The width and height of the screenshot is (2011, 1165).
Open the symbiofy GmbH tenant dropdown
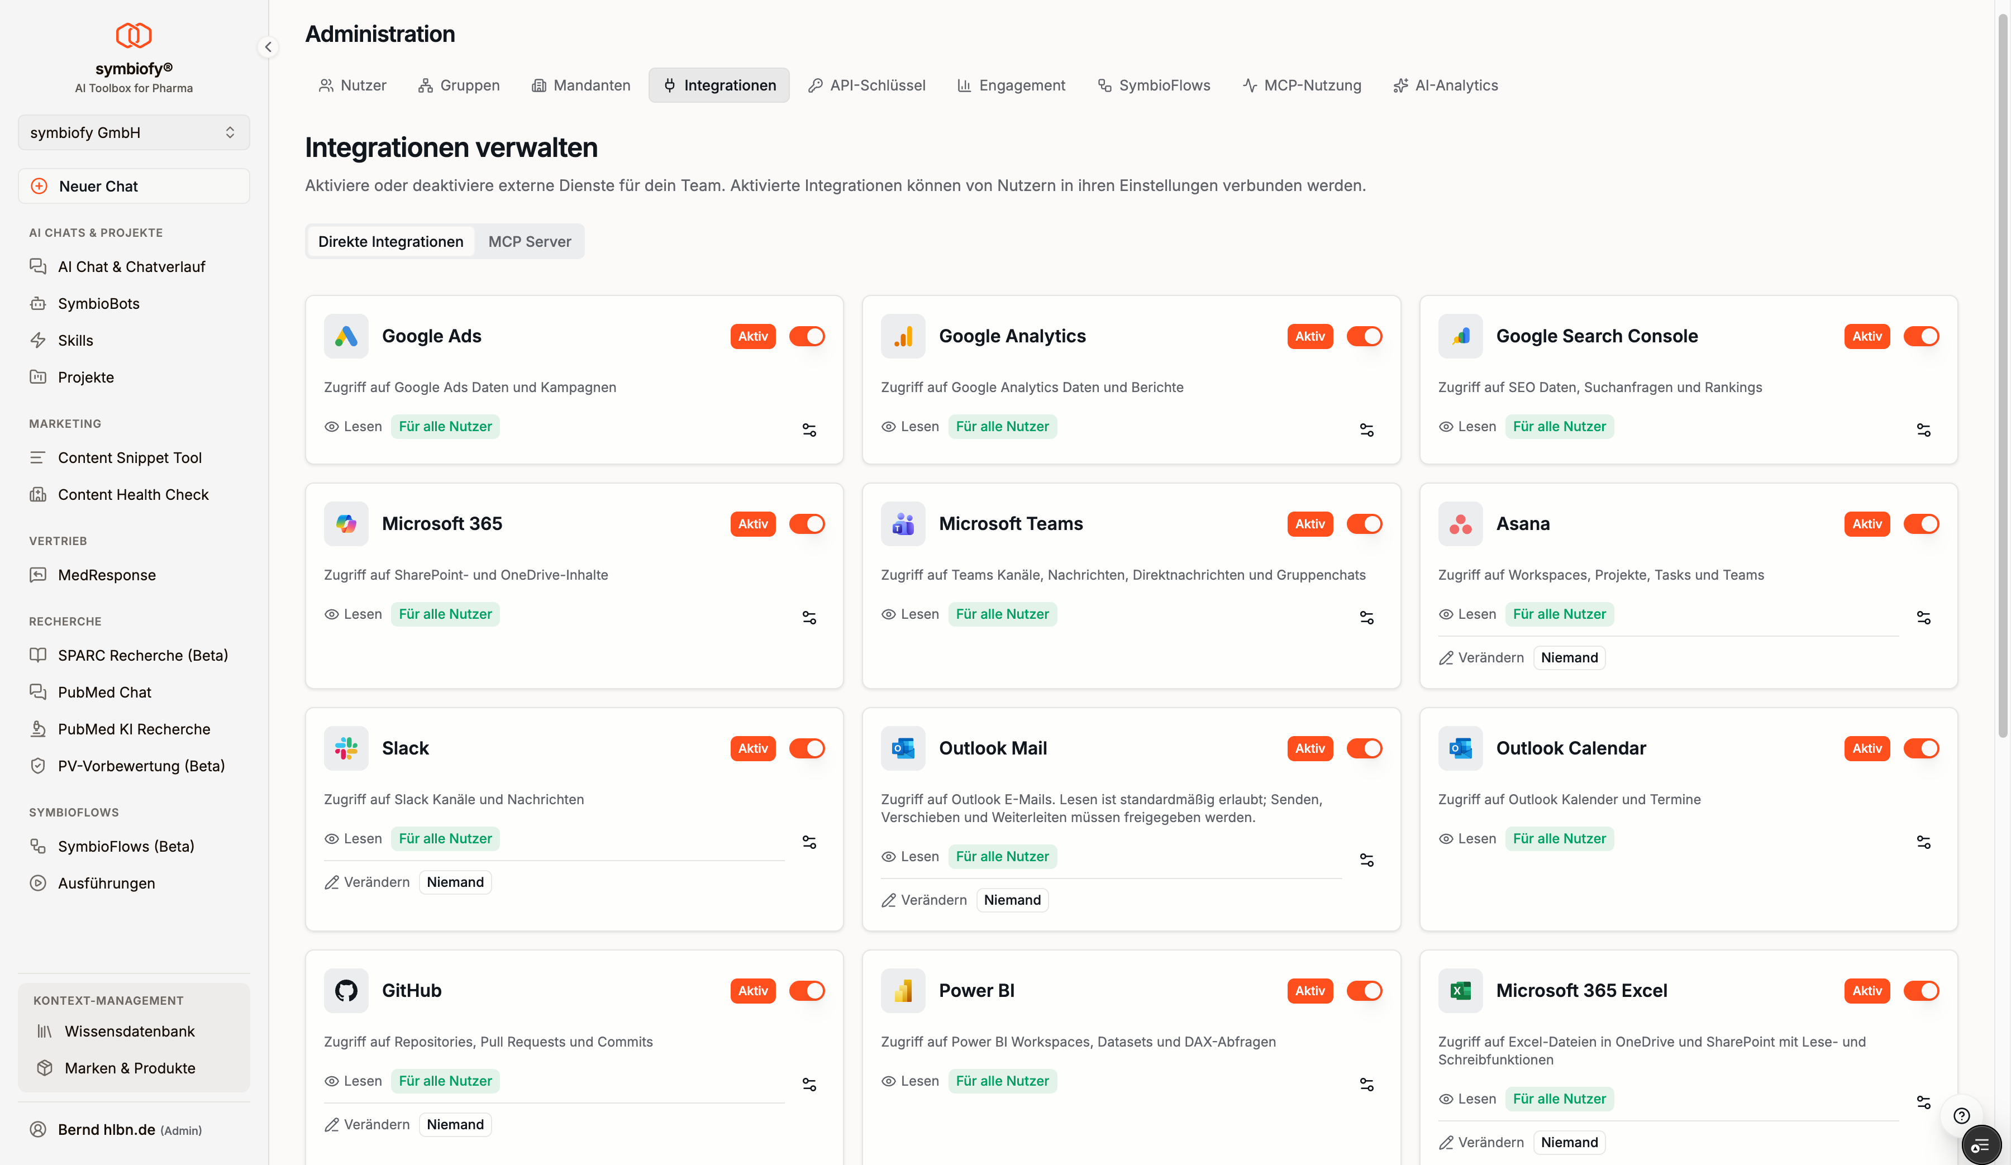point(134,132)
